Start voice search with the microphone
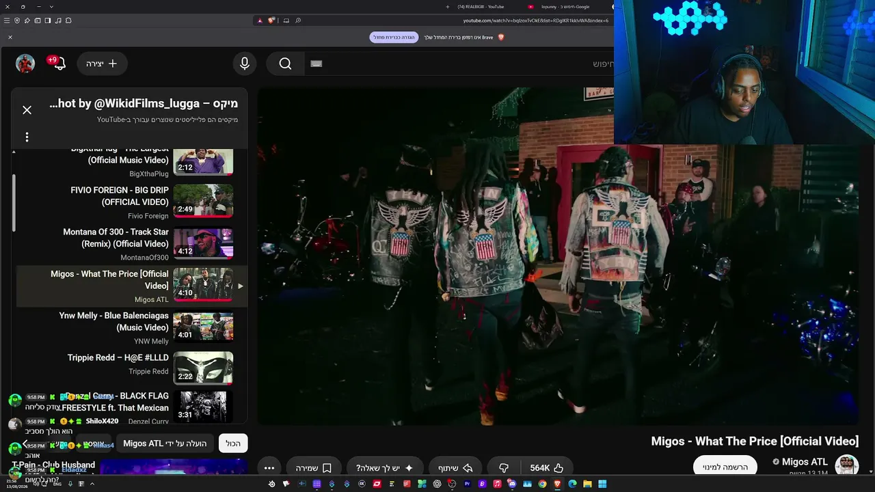The image size is (875, 492). [x=245, y=64]
